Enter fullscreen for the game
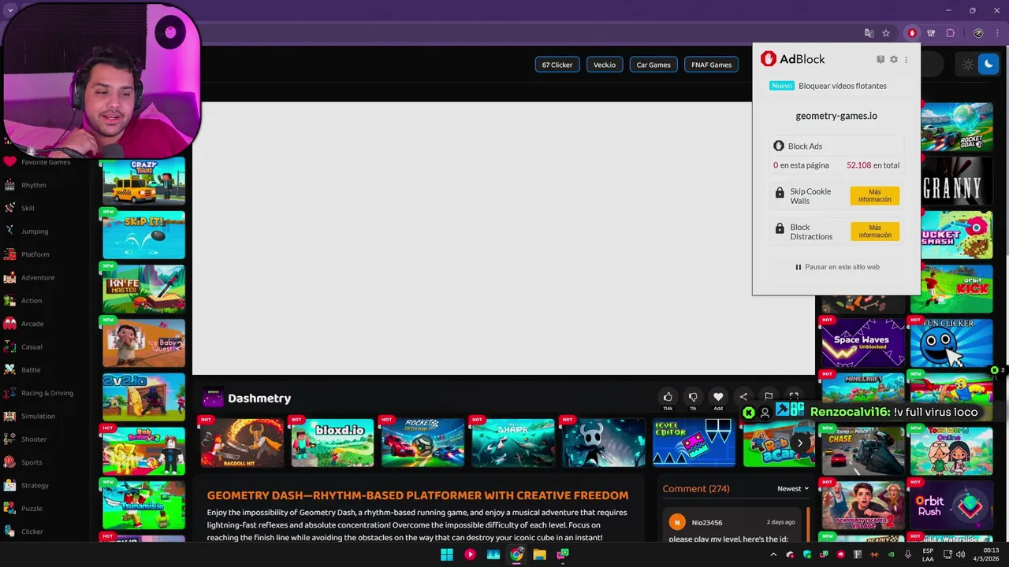The image size is (1009, 567). pyautogui.click(x=794, y=397)
